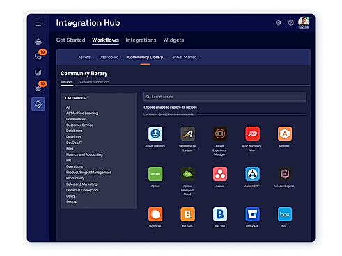The height and width of the screenshot is (256, 342).
Task: Open the Community Library sub-tab
Action: click(145, 57)
